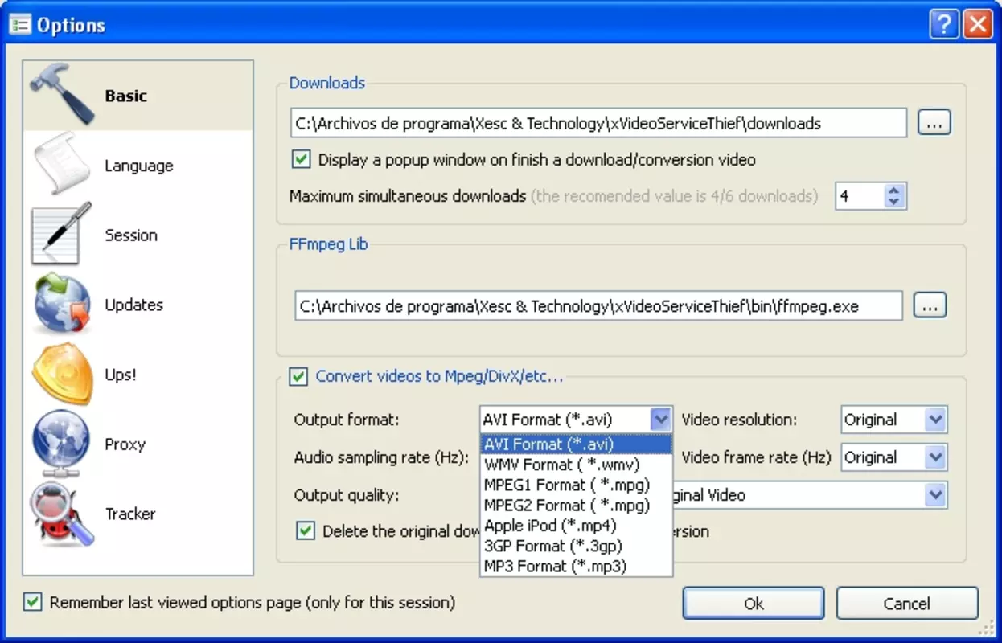This screenshot has height=643, width=1002.
Task: Open the Basic hammer icon page
Action: [62, 96]
